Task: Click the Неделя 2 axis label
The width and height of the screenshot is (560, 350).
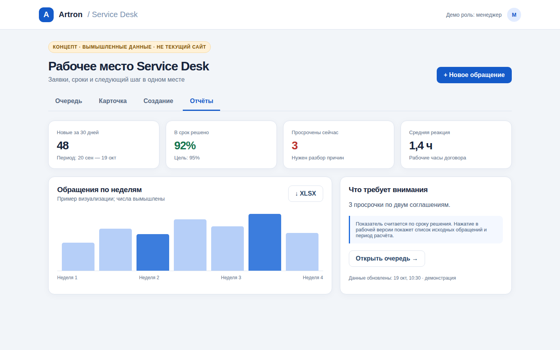Action: pos(149,278)
